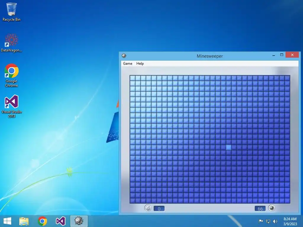This screenshot has height=227, width=303.
Task: Launch Visual Studio from the taskbar
Action: point(60,221)
